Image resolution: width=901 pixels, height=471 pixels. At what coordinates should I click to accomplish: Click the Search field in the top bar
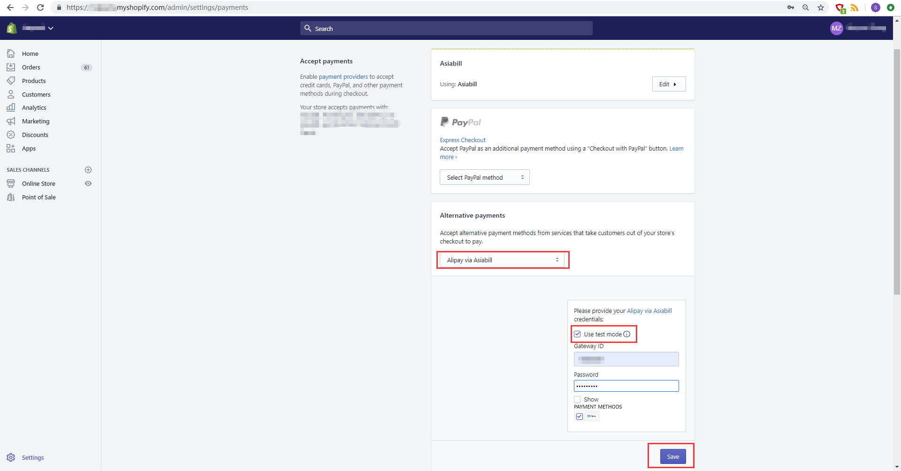pyautogui.click(x=446, y=28)
